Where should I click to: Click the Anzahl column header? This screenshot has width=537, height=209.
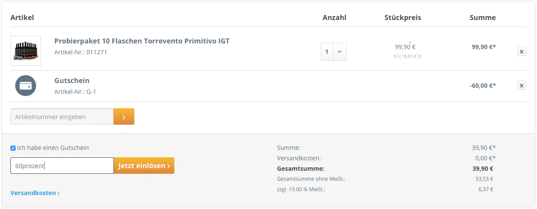[334, 18]
